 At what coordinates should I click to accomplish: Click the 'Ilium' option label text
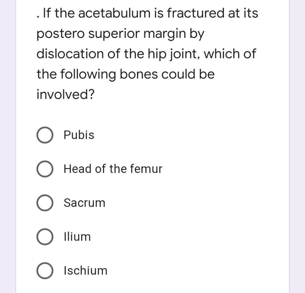click(x=77, y=237)
